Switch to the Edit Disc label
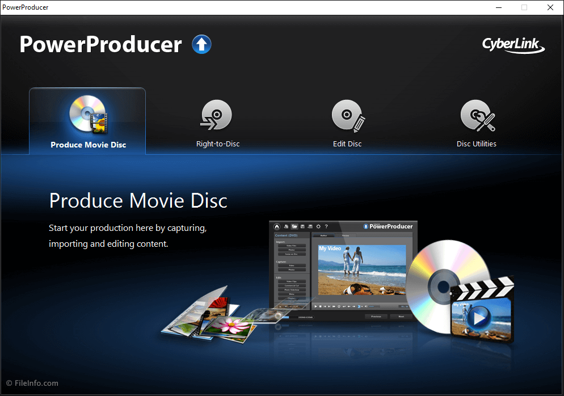This screenshot has height=396, width=564. [x=347, y=144]
